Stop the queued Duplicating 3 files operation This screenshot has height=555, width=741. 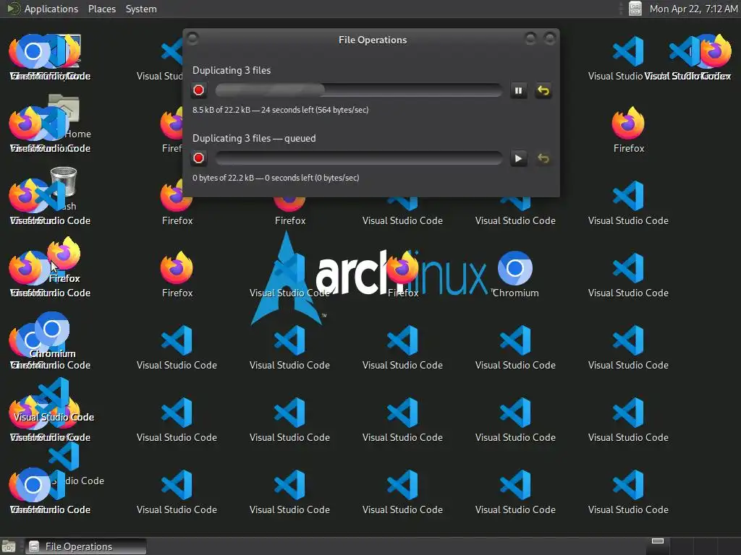pos(198,158)
